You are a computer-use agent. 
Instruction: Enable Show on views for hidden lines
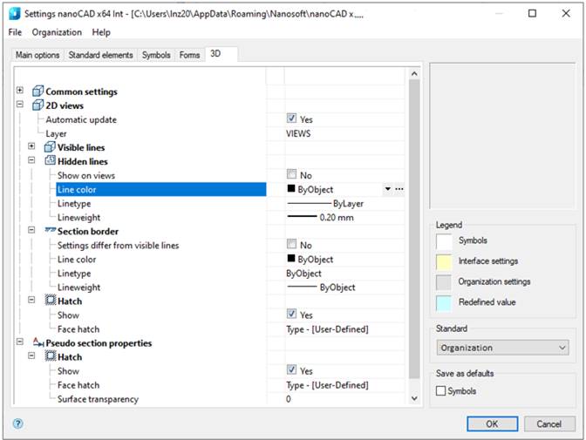(x=292, y=175)
